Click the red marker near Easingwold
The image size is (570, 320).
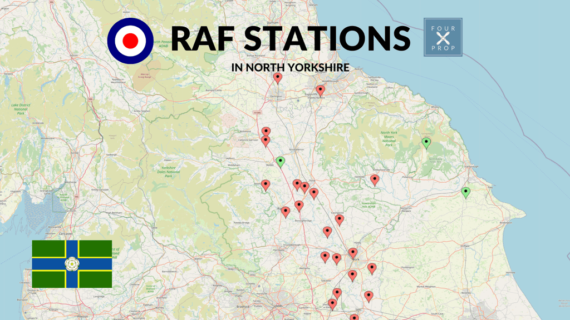tap(340, 218)
